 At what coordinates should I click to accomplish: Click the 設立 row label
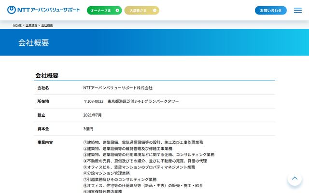pos(41,115)
